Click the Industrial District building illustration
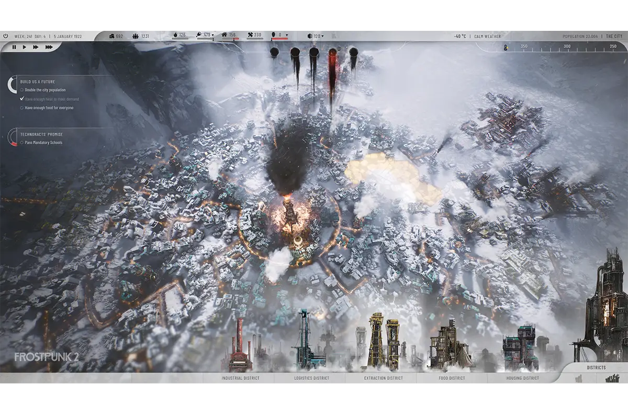The height and width of the screenshot is (418, 628). (x=240, y=345)
